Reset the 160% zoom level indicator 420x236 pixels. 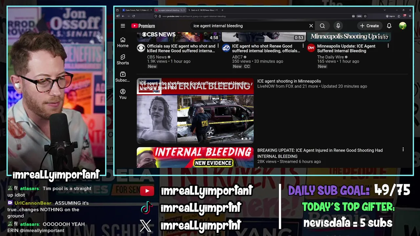(x=359, y=16)
